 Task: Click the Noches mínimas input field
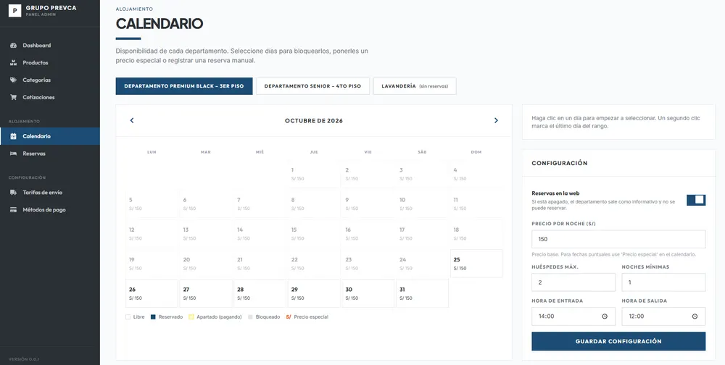point(663,282)
